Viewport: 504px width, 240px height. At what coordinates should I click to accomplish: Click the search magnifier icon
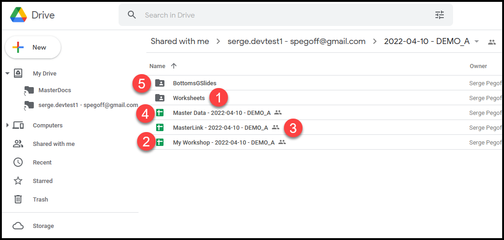[x=132, y=15]
